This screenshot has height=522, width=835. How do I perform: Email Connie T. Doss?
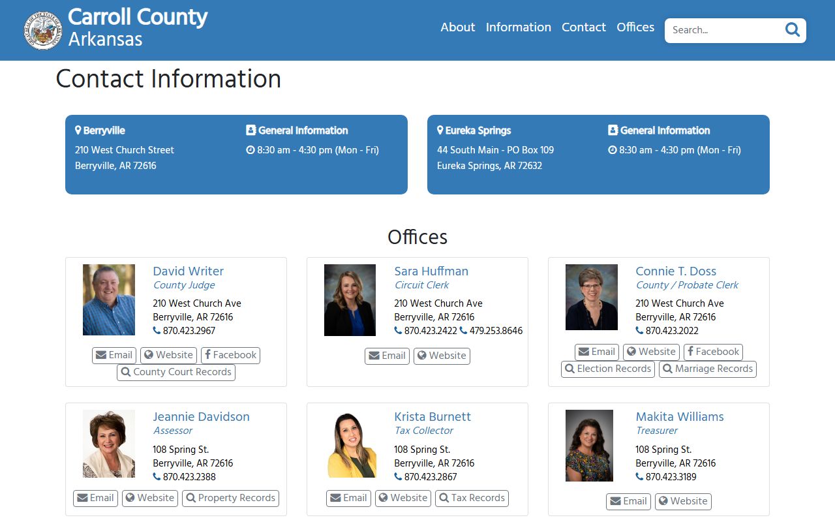[597, 352]
